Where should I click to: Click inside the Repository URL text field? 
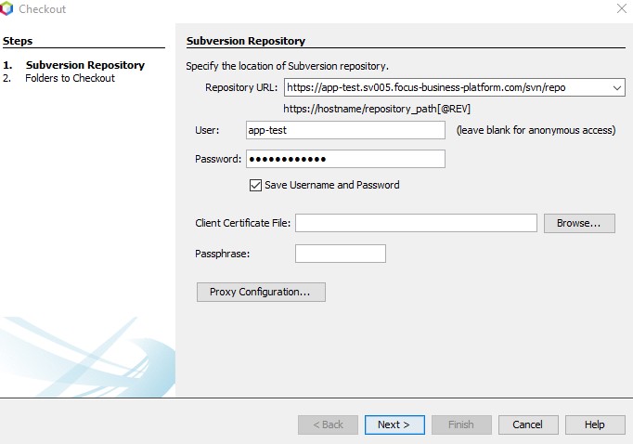click(x=446, y=87)
